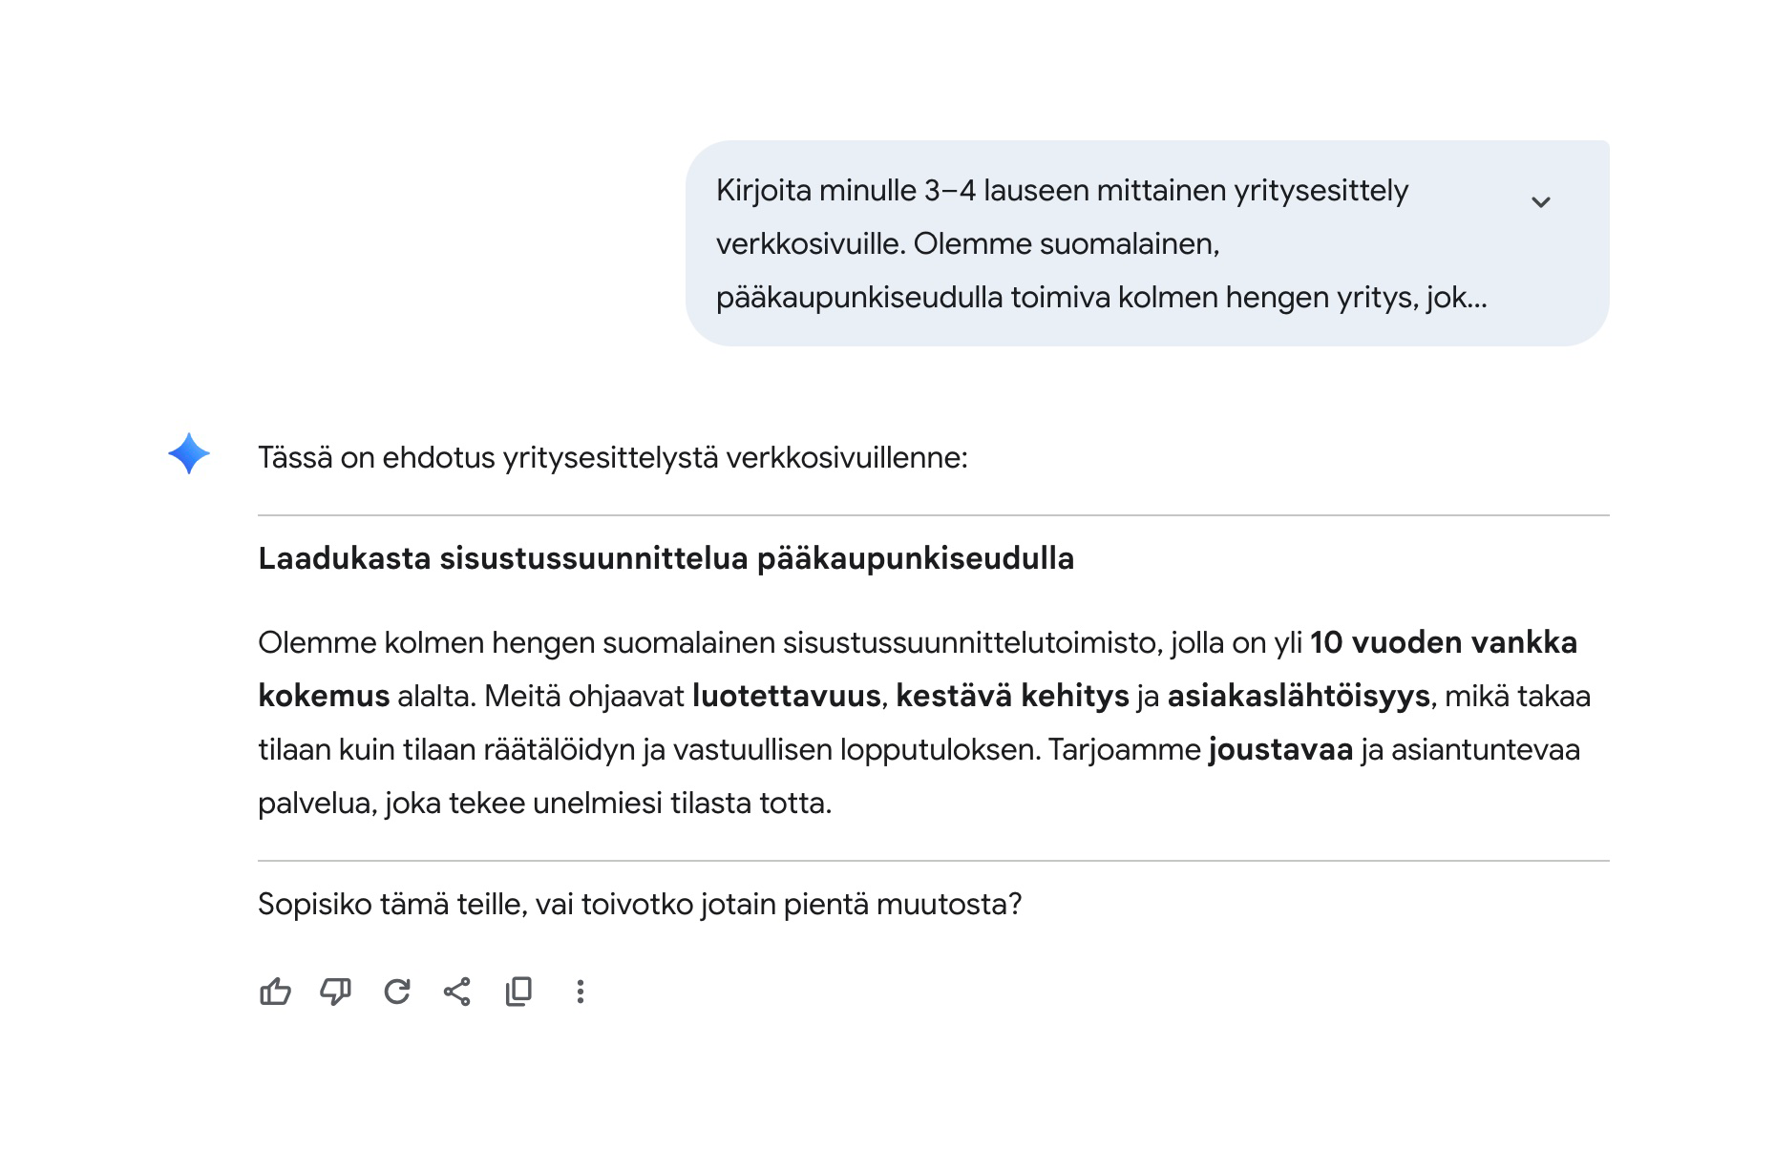The width and height of the screenshot is (1775, 1149).
Task: Click the share icon below the response
Action: click(x=457, y=992)
